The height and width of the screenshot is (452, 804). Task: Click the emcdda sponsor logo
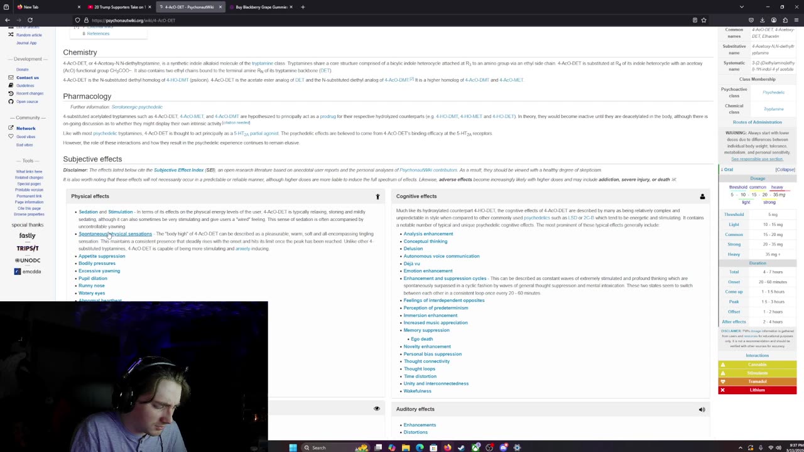click(28, 272)
